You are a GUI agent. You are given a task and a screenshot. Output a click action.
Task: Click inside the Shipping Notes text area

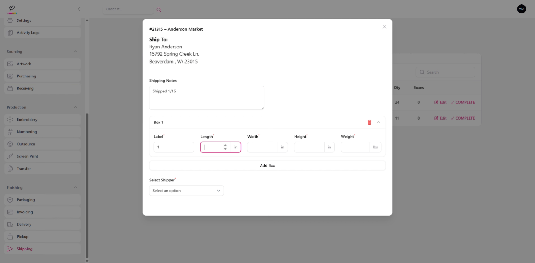206,98
